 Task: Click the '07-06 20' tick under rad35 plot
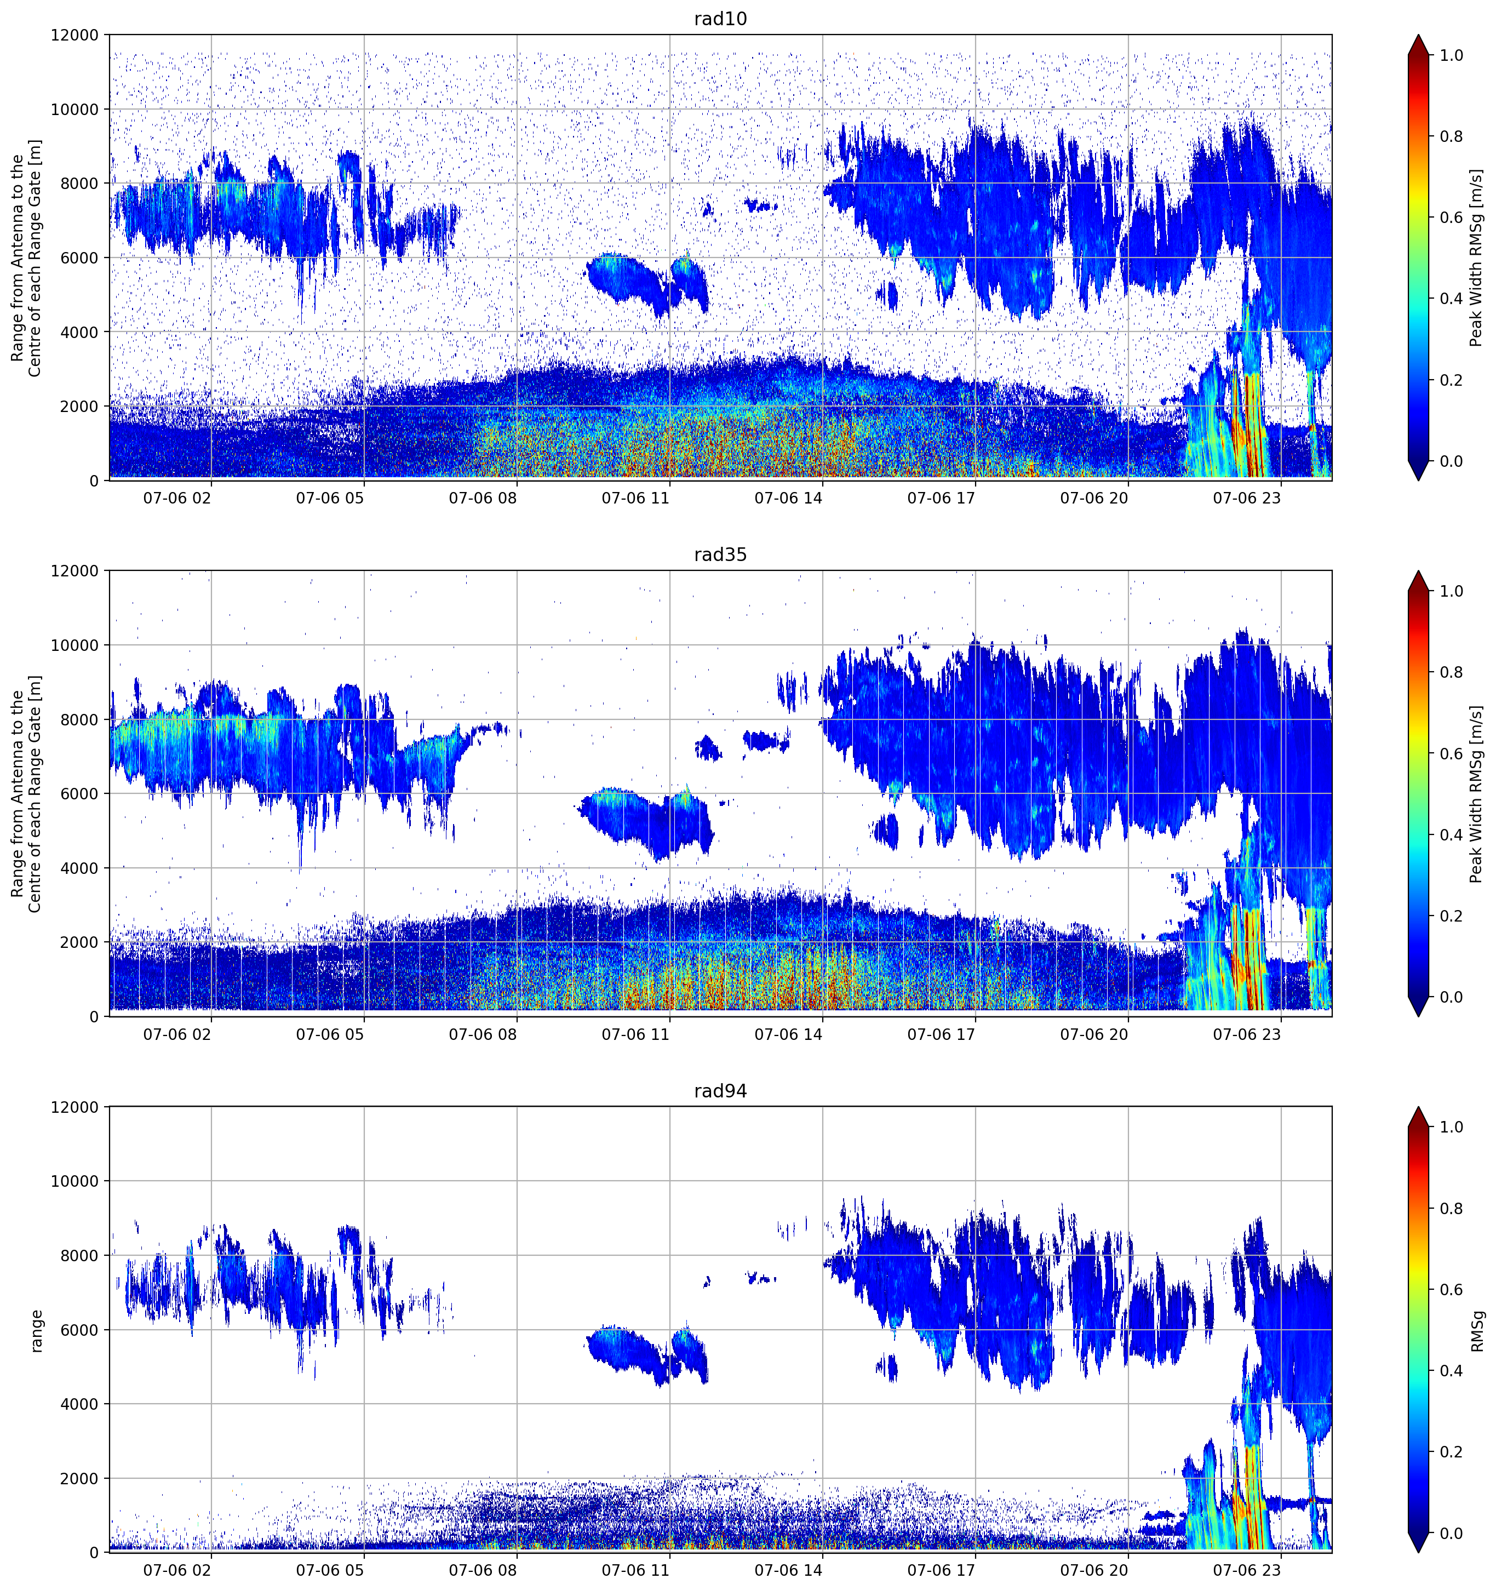(x=1094, y=1034)
